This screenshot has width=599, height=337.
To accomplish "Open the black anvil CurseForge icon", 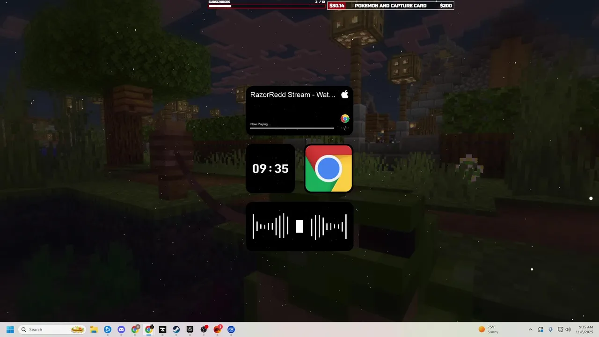I will coord(162,330).
